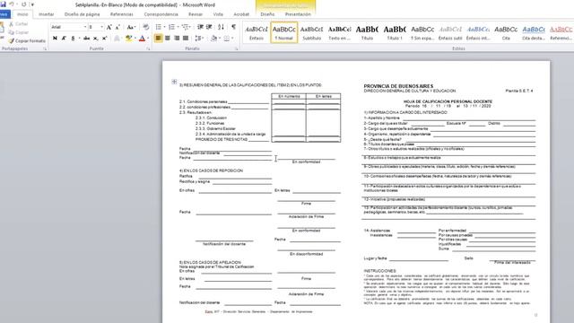This screenshot has height=323, width=574.
Task: Open customize quick access toolbar menu
Action: [32, 4]
